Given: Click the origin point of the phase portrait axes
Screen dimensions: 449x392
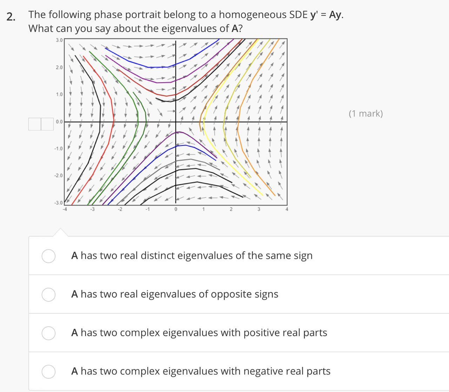Looking at the screenshot, I should (x=175, y=121).
